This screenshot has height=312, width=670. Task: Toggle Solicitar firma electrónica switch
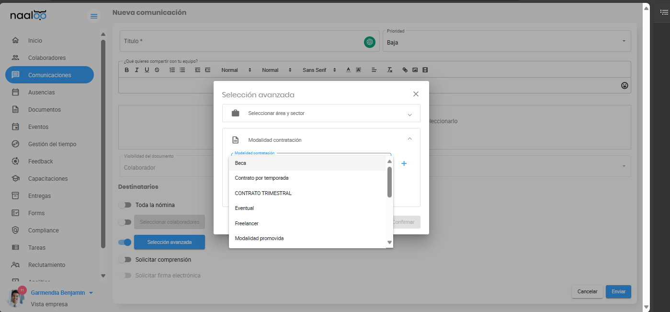(x=125, y=276)
